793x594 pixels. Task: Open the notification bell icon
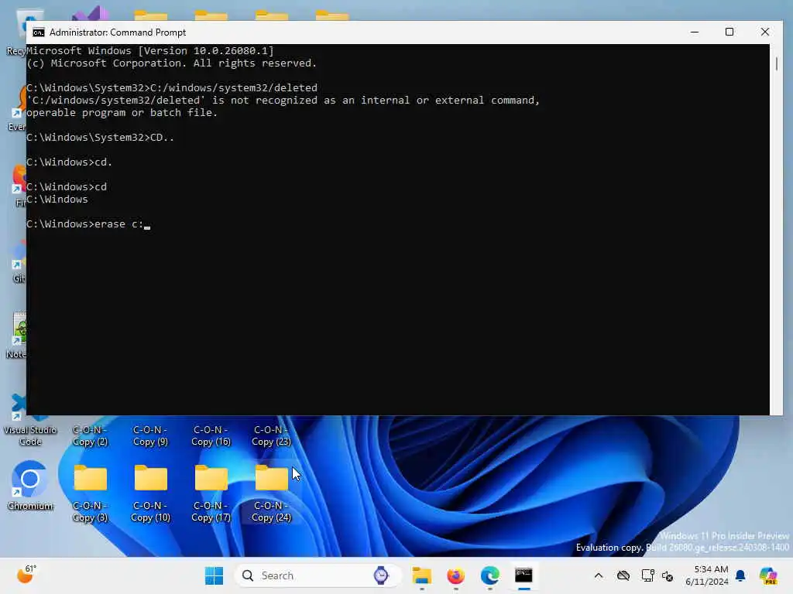pyautogui.click(x=740, y=575)
